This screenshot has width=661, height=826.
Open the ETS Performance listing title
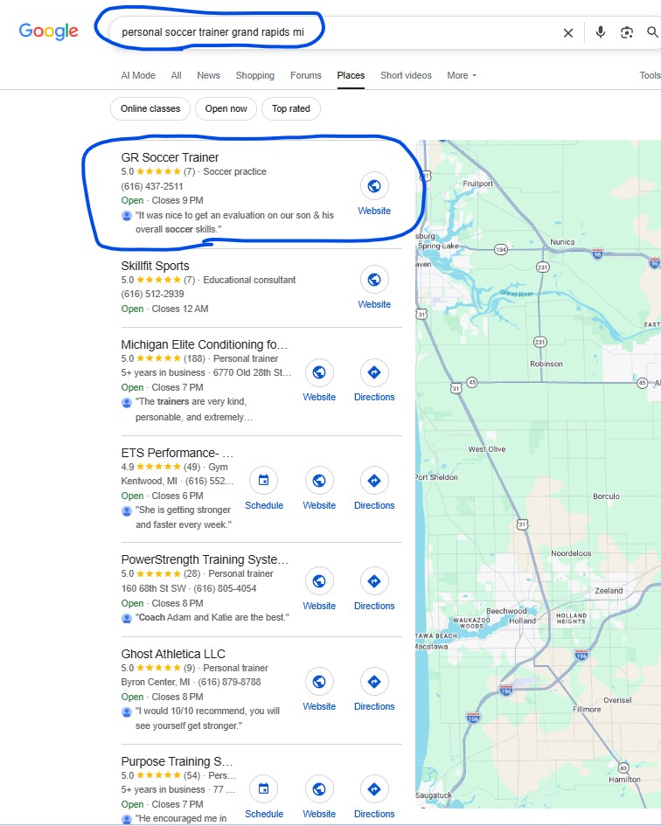click(177, 453)
